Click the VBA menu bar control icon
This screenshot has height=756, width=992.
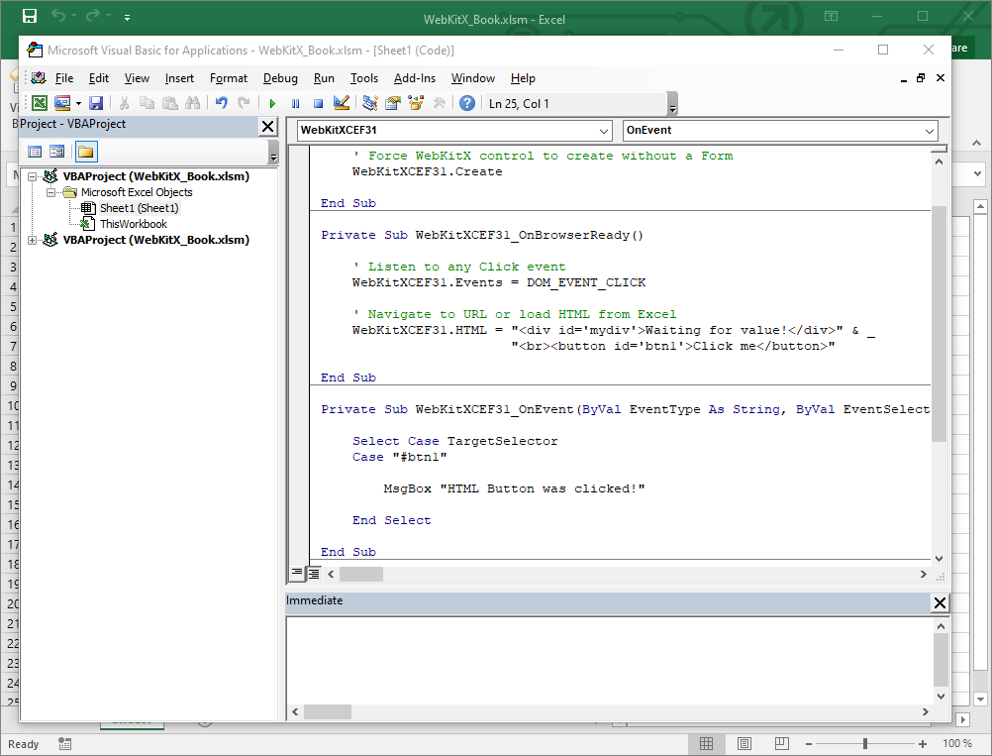[39, 78]
